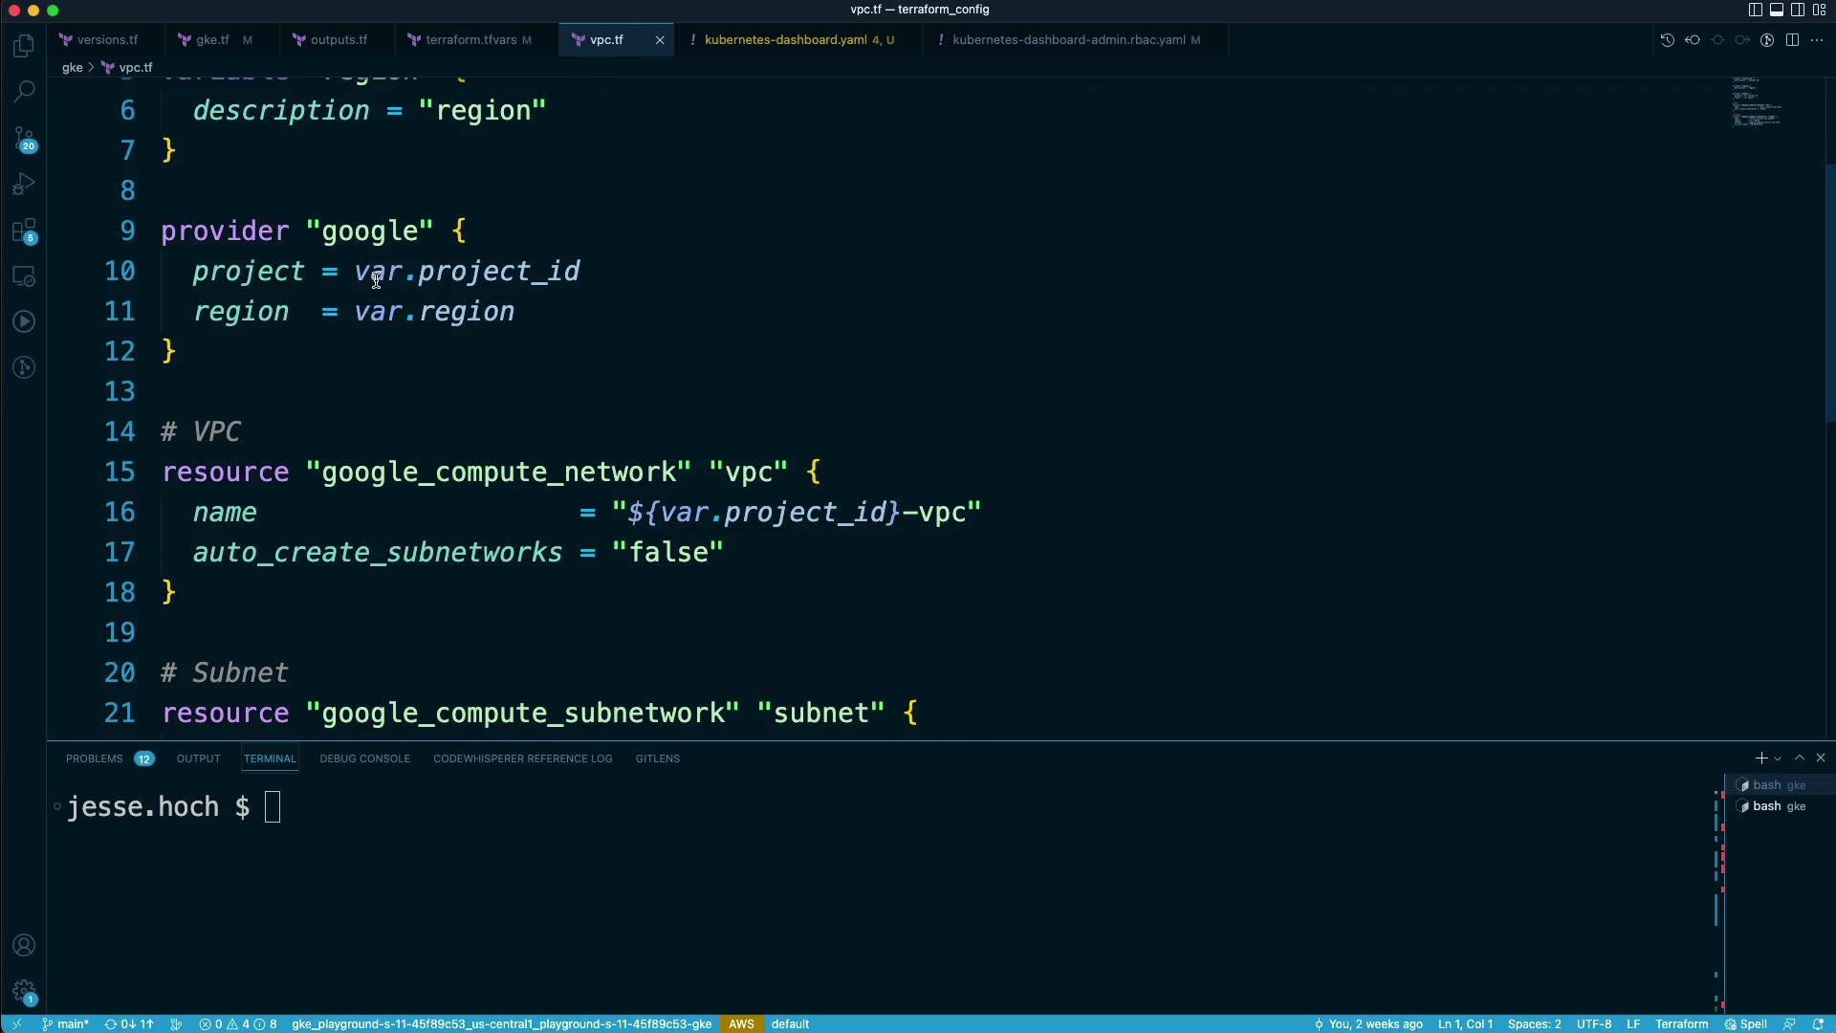Switch to the gke.tf editor tab
This screenshot has height=1033, width=1836.
click(212, 40)
